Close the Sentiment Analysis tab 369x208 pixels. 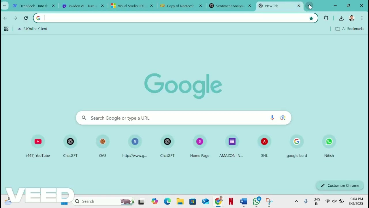pos(250,6)
